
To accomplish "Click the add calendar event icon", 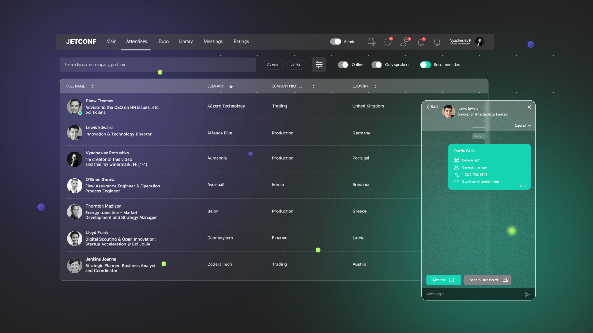I will (371, 42).
